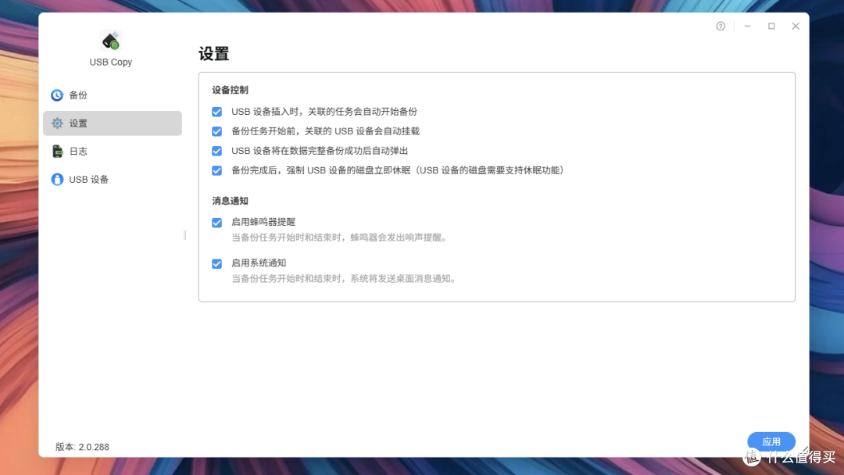
Task: Click the USB Copy title label
Action: coord(111,62)
